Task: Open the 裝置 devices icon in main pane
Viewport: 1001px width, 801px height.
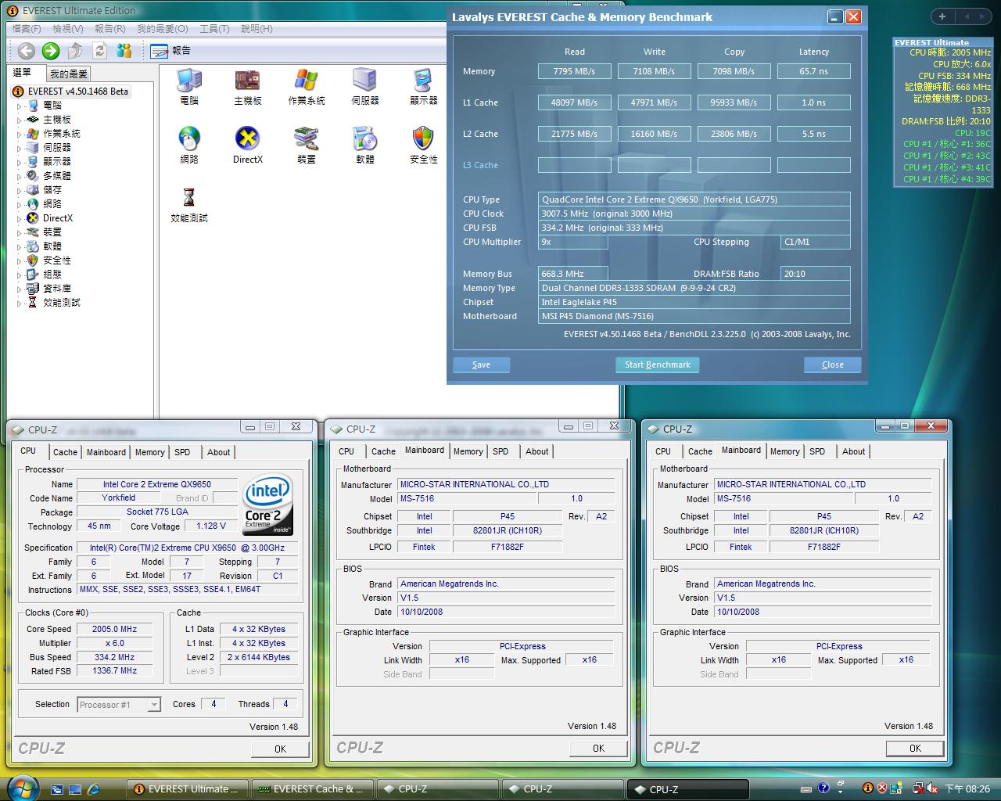Action: coord(306,145)
